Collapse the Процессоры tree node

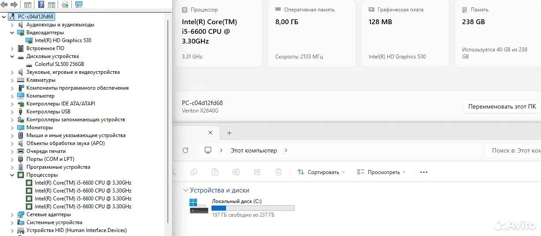[x=12, y=175]
